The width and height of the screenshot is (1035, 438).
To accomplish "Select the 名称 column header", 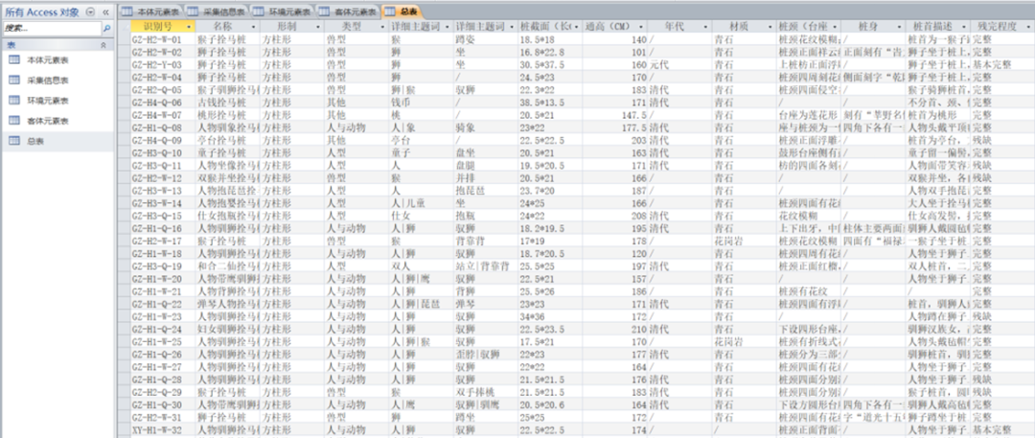I will [x=222, y=28].
